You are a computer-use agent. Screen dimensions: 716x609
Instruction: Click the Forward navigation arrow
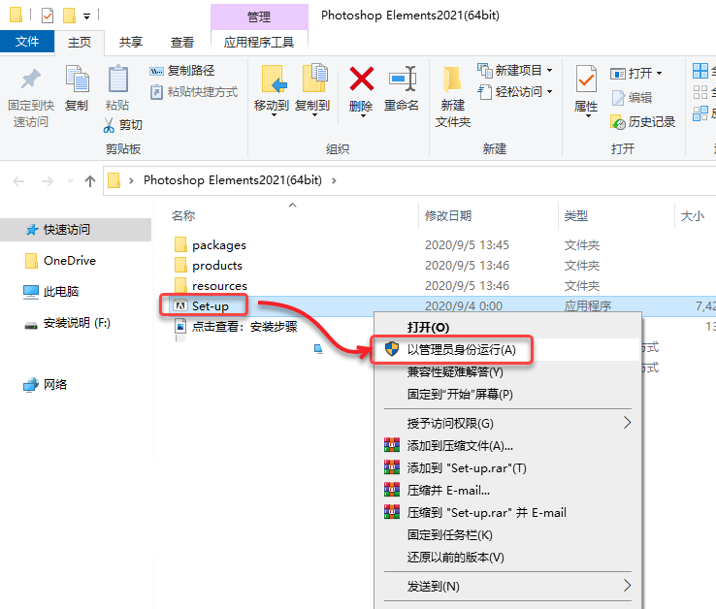[47, 181]
